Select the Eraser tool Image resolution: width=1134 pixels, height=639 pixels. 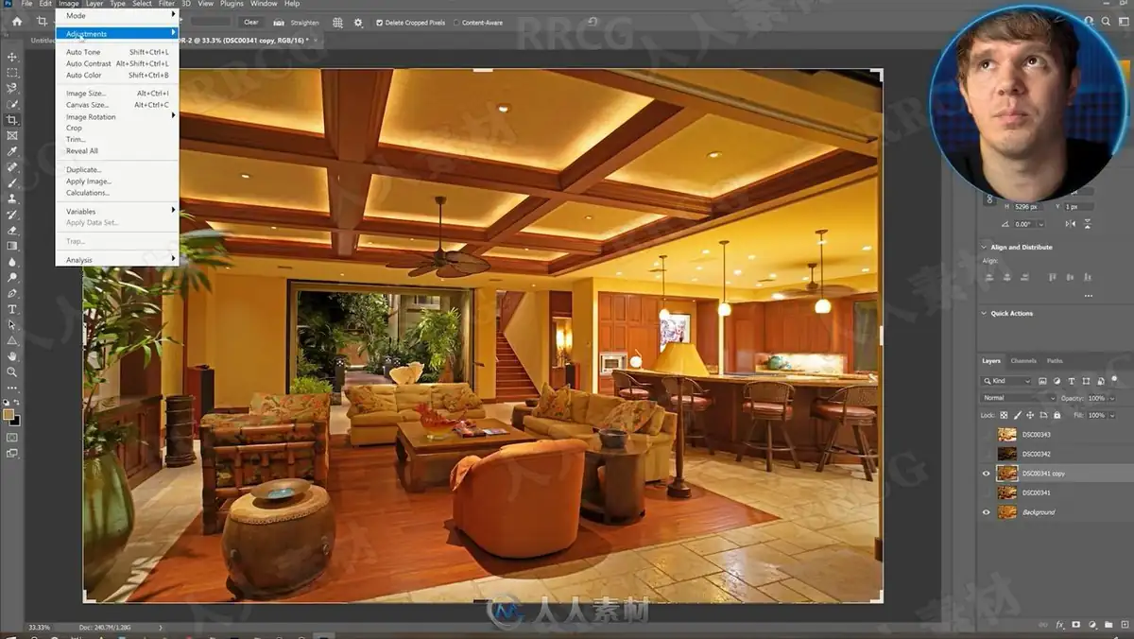click(12, 230)
